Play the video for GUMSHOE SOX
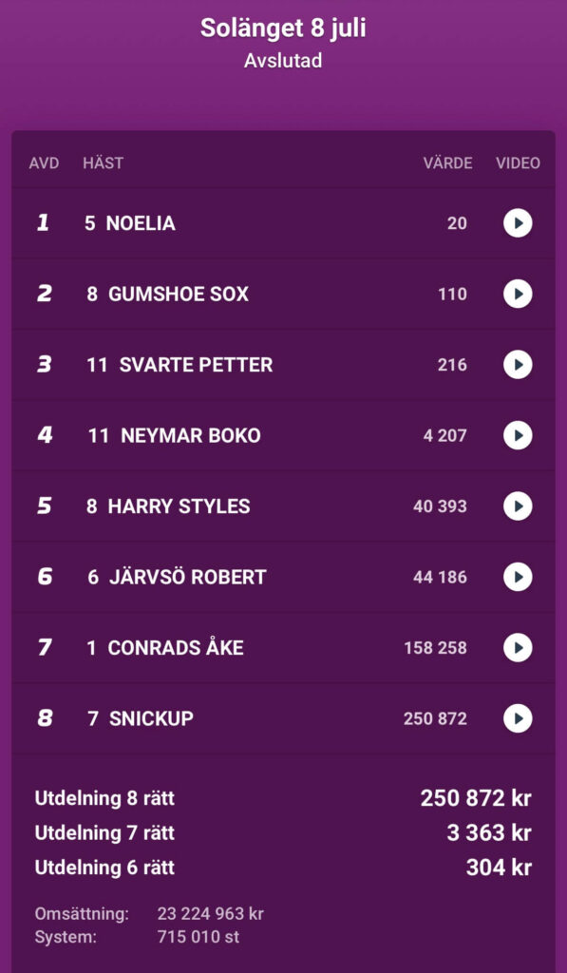This screenshot has width=567, height=973. pos(518,294)
